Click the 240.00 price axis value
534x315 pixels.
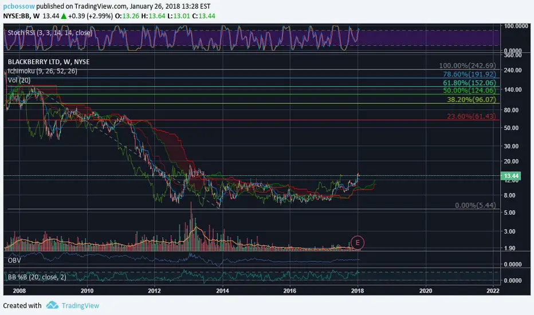pos(513,70)
